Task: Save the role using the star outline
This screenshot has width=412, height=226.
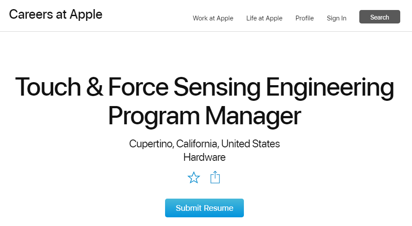Action: 194,177
